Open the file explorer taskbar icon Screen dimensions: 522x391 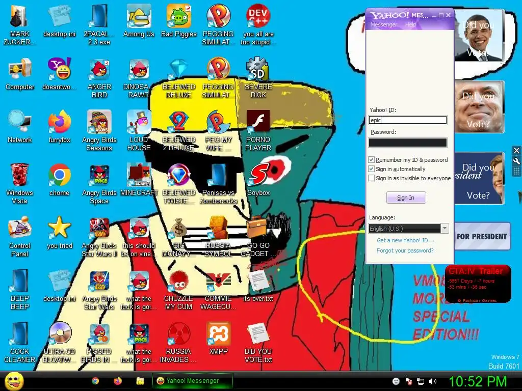[x=140, y=381]
